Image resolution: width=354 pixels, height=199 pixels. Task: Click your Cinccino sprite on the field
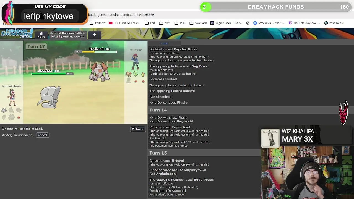(x=49, y=97)
